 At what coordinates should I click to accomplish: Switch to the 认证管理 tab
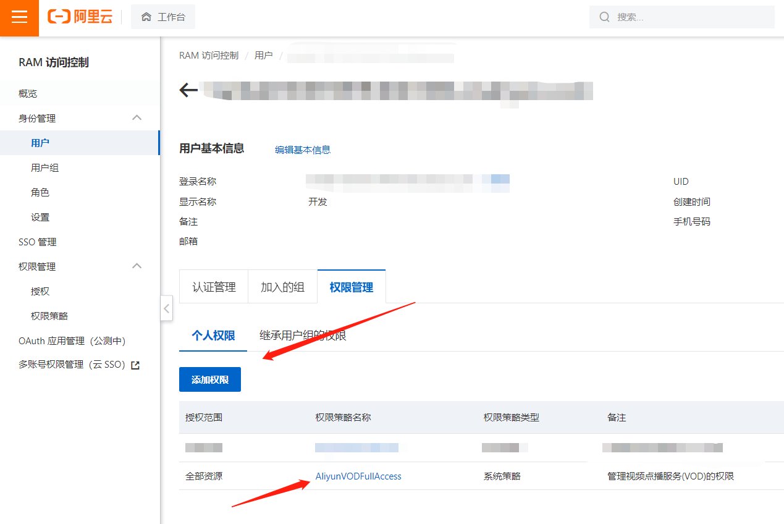(213, 286)
